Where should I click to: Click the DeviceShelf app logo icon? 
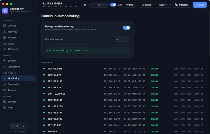(x=5, y=11)
